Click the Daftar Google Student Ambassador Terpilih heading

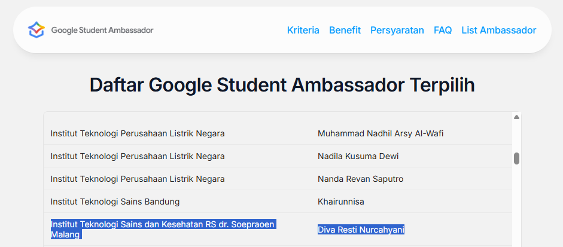pos(282,85)
